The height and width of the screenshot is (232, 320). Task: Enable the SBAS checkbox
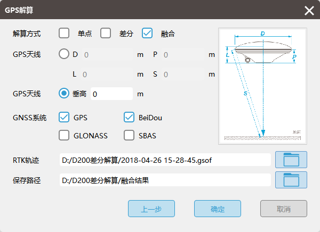(129, 135)
